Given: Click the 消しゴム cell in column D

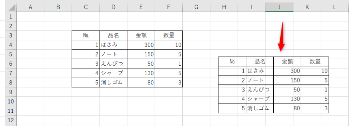Looking at the screenshot, I should click(x=113, y=82).
